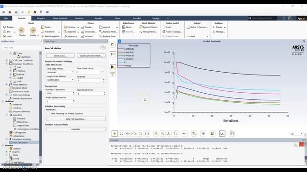
Task: Click the red stop button in console
Action: [302, 144]
